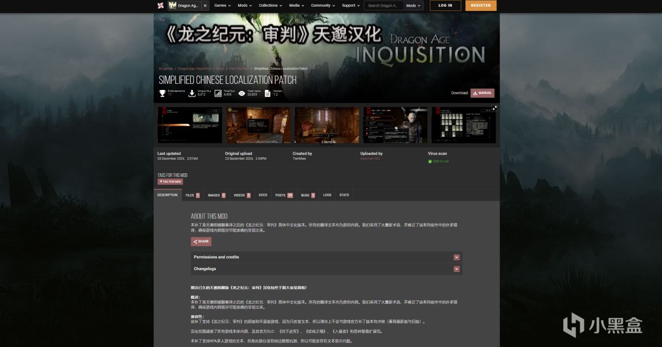Focus the Search Dragon Age field

tap(384, 6)
